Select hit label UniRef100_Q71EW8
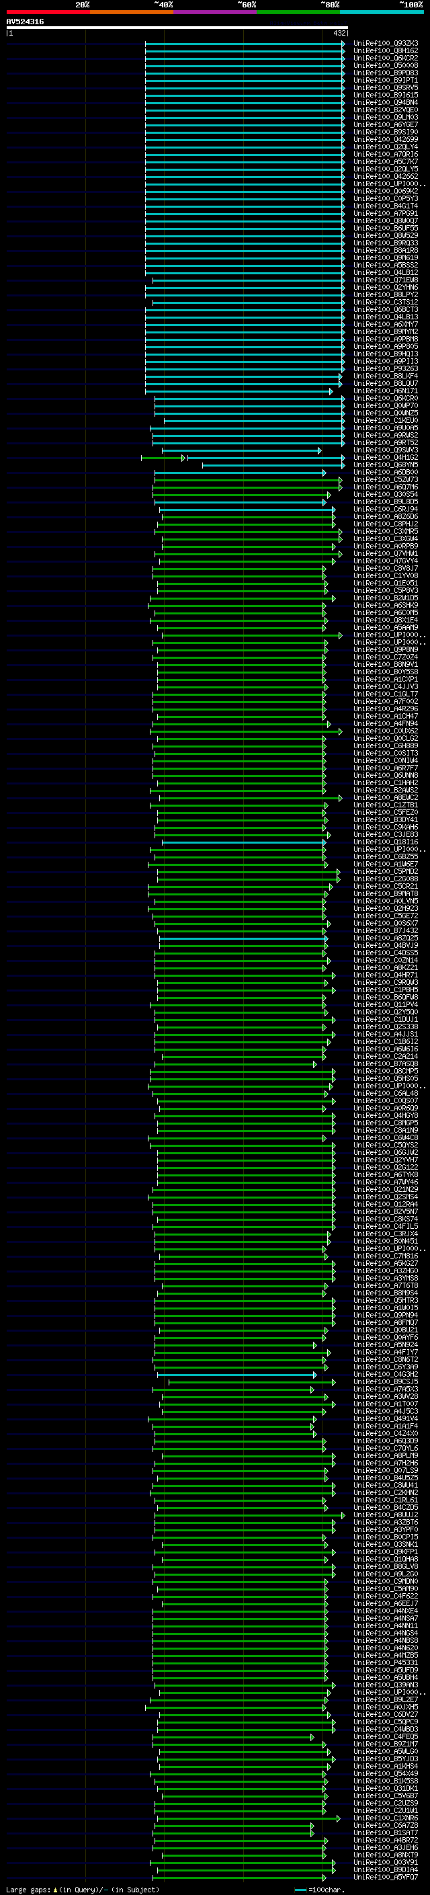This screenshot has width=430, height=1895. coord(386,280)
